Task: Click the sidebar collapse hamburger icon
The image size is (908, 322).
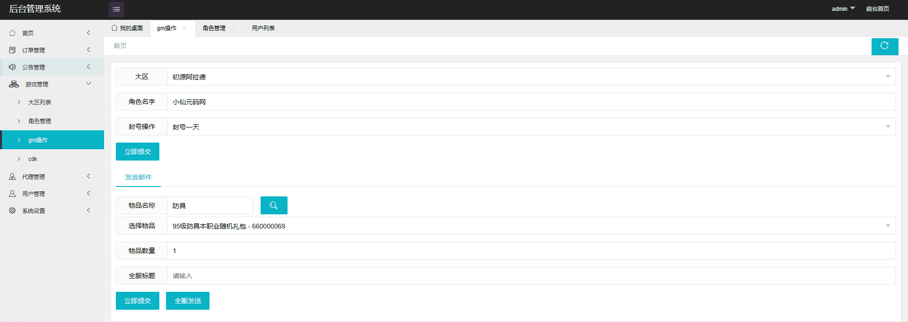Action: (116, 9)
